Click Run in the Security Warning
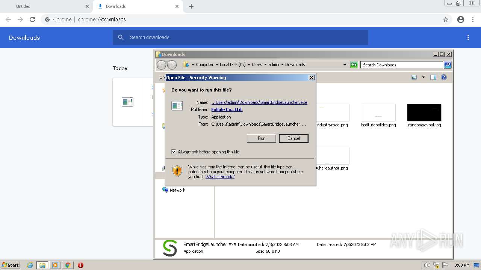 pos(262,138)
